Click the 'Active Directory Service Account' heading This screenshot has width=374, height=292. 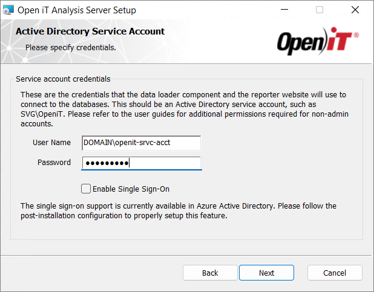click(90, 31)
